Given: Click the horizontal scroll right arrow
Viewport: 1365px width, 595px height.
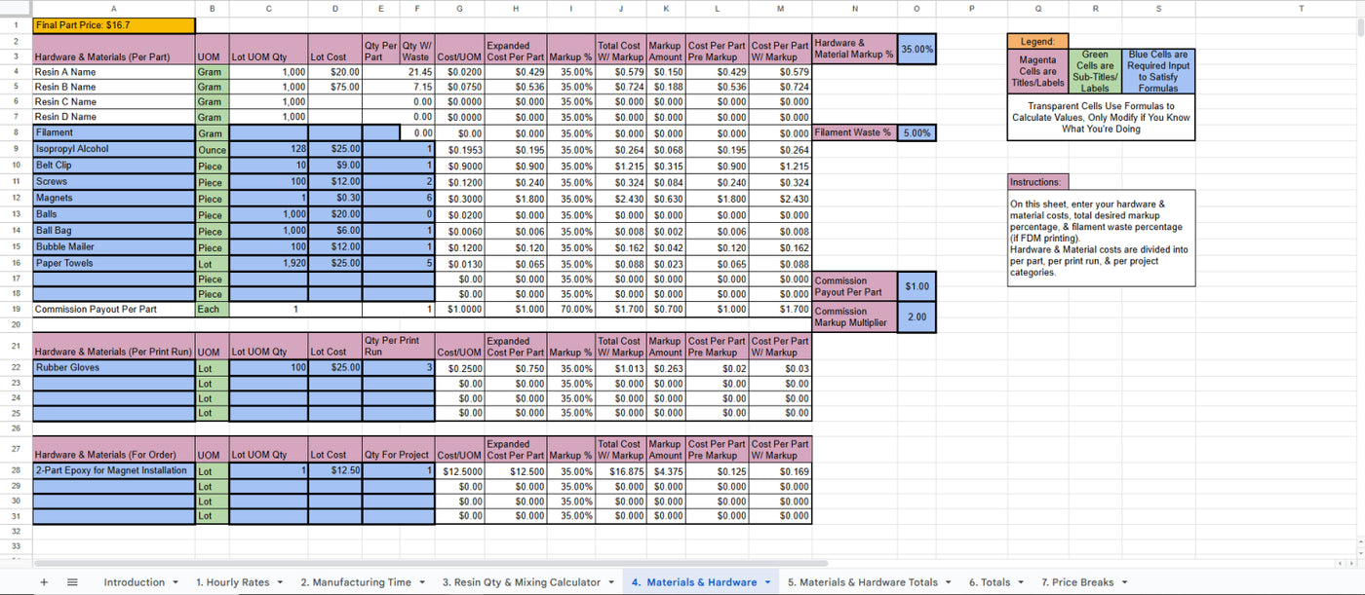Looking at the screenshot, I should pyautogui.click(x=1350, y=563).
